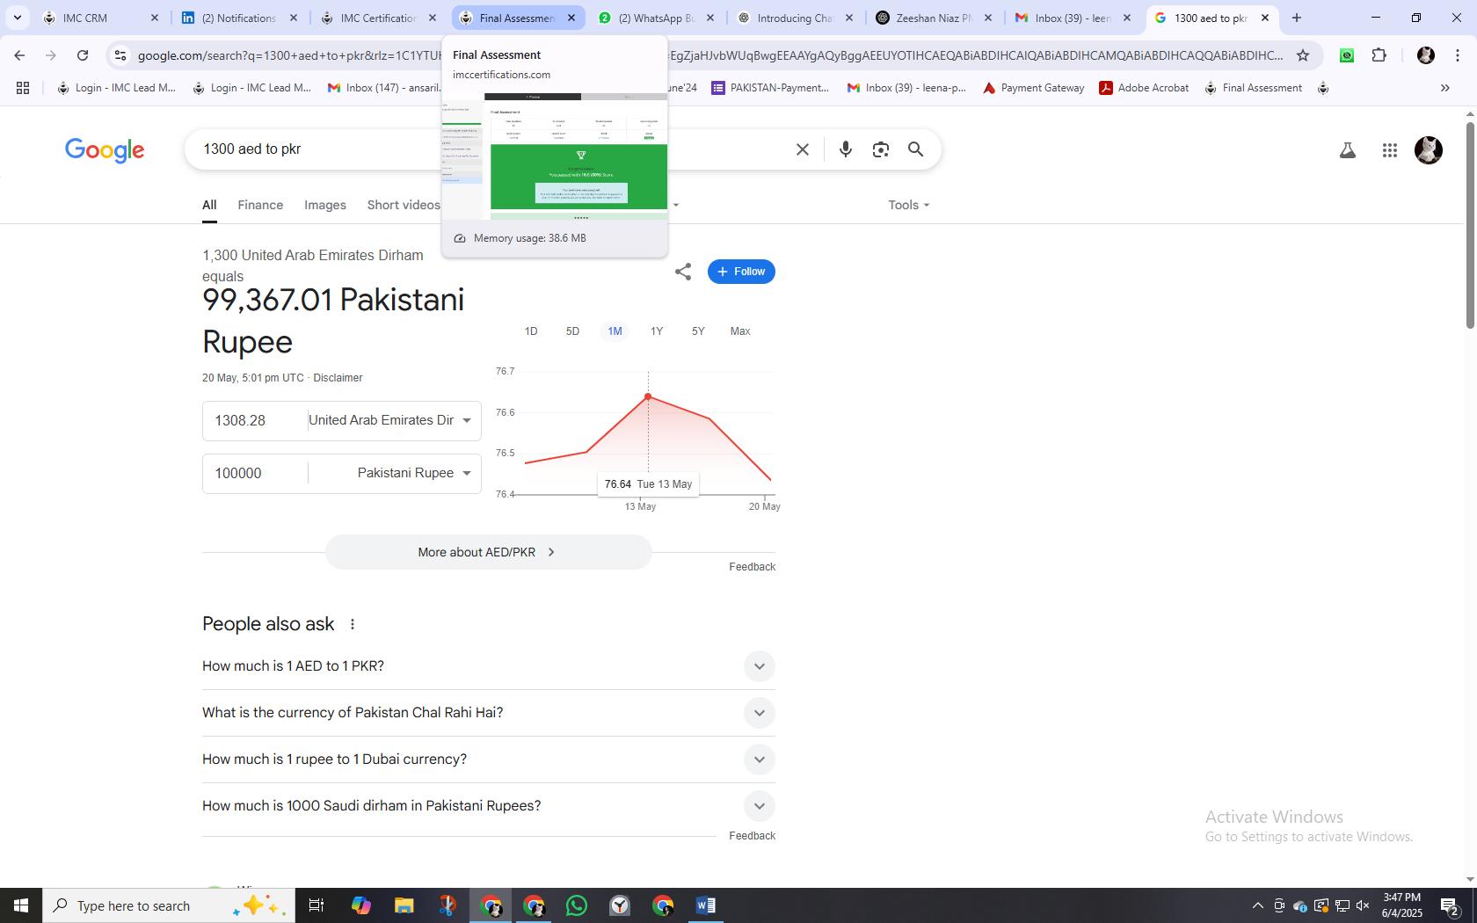Screen dimensions: 1477x923
Task: Switch to WhatsApp Business browser tab
Action: tap(656, 18)
